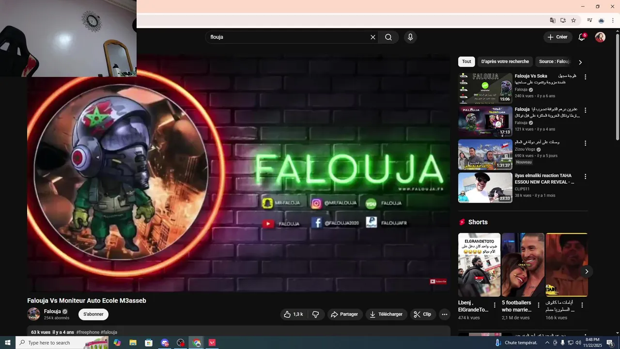Open options menu for ilyas elmaliki reaction video

[x=585, y=176]
